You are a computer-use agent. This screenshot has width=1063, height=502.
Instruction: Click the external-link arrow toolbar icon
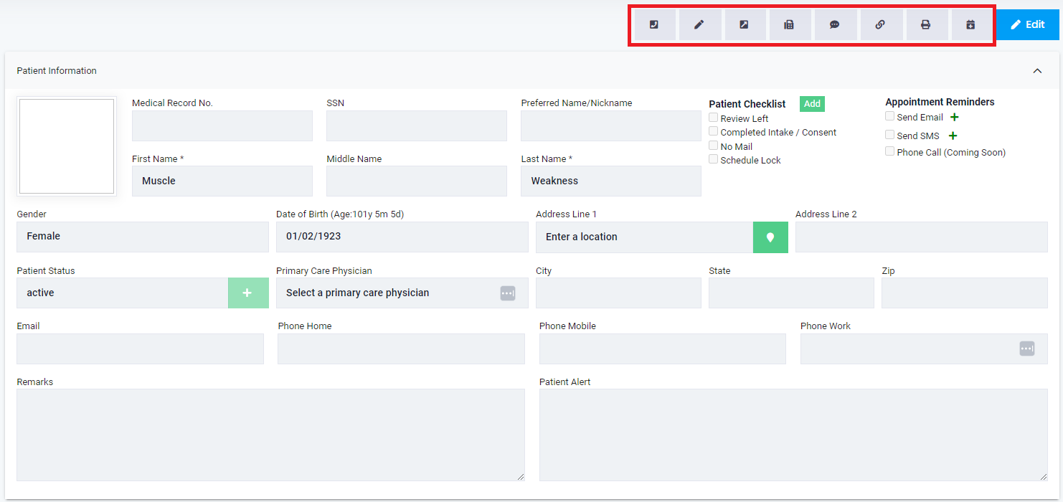(x=745, y=24)
